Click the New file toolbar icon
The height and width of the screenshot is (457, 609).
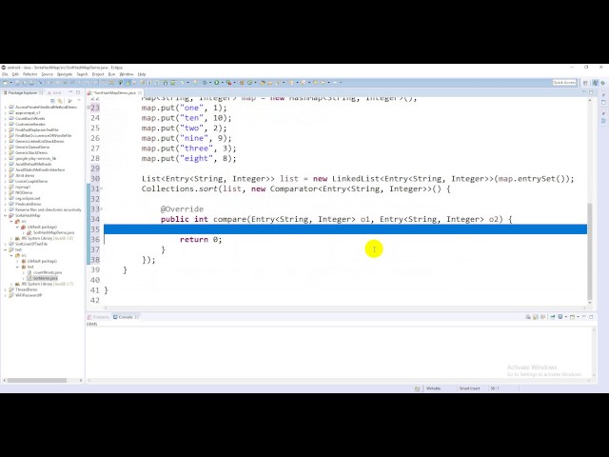point(5,83)
